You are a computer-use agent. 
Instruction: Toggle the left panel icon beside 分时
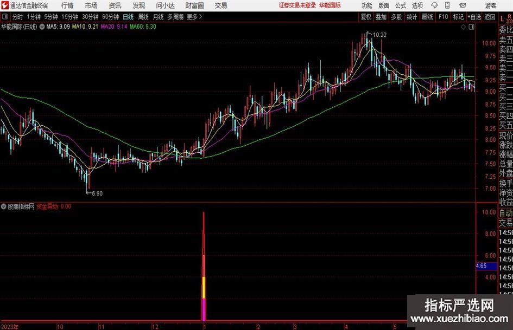click(x=4, y=17)
